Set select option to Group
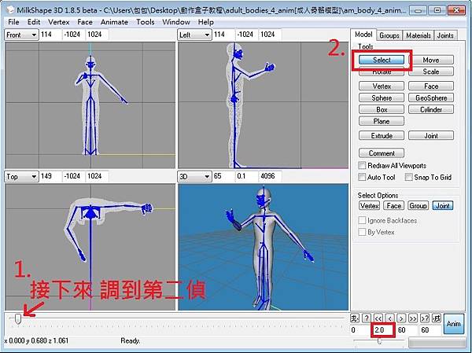472x353 pixels. coord(419,206)
